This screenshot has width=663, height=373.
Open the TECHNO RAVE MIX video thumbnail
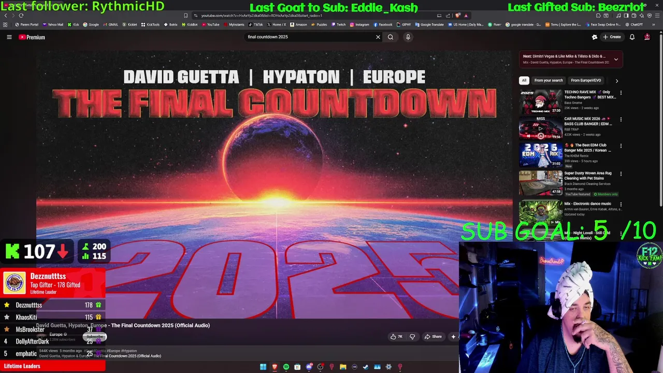(x=541, y=102)
